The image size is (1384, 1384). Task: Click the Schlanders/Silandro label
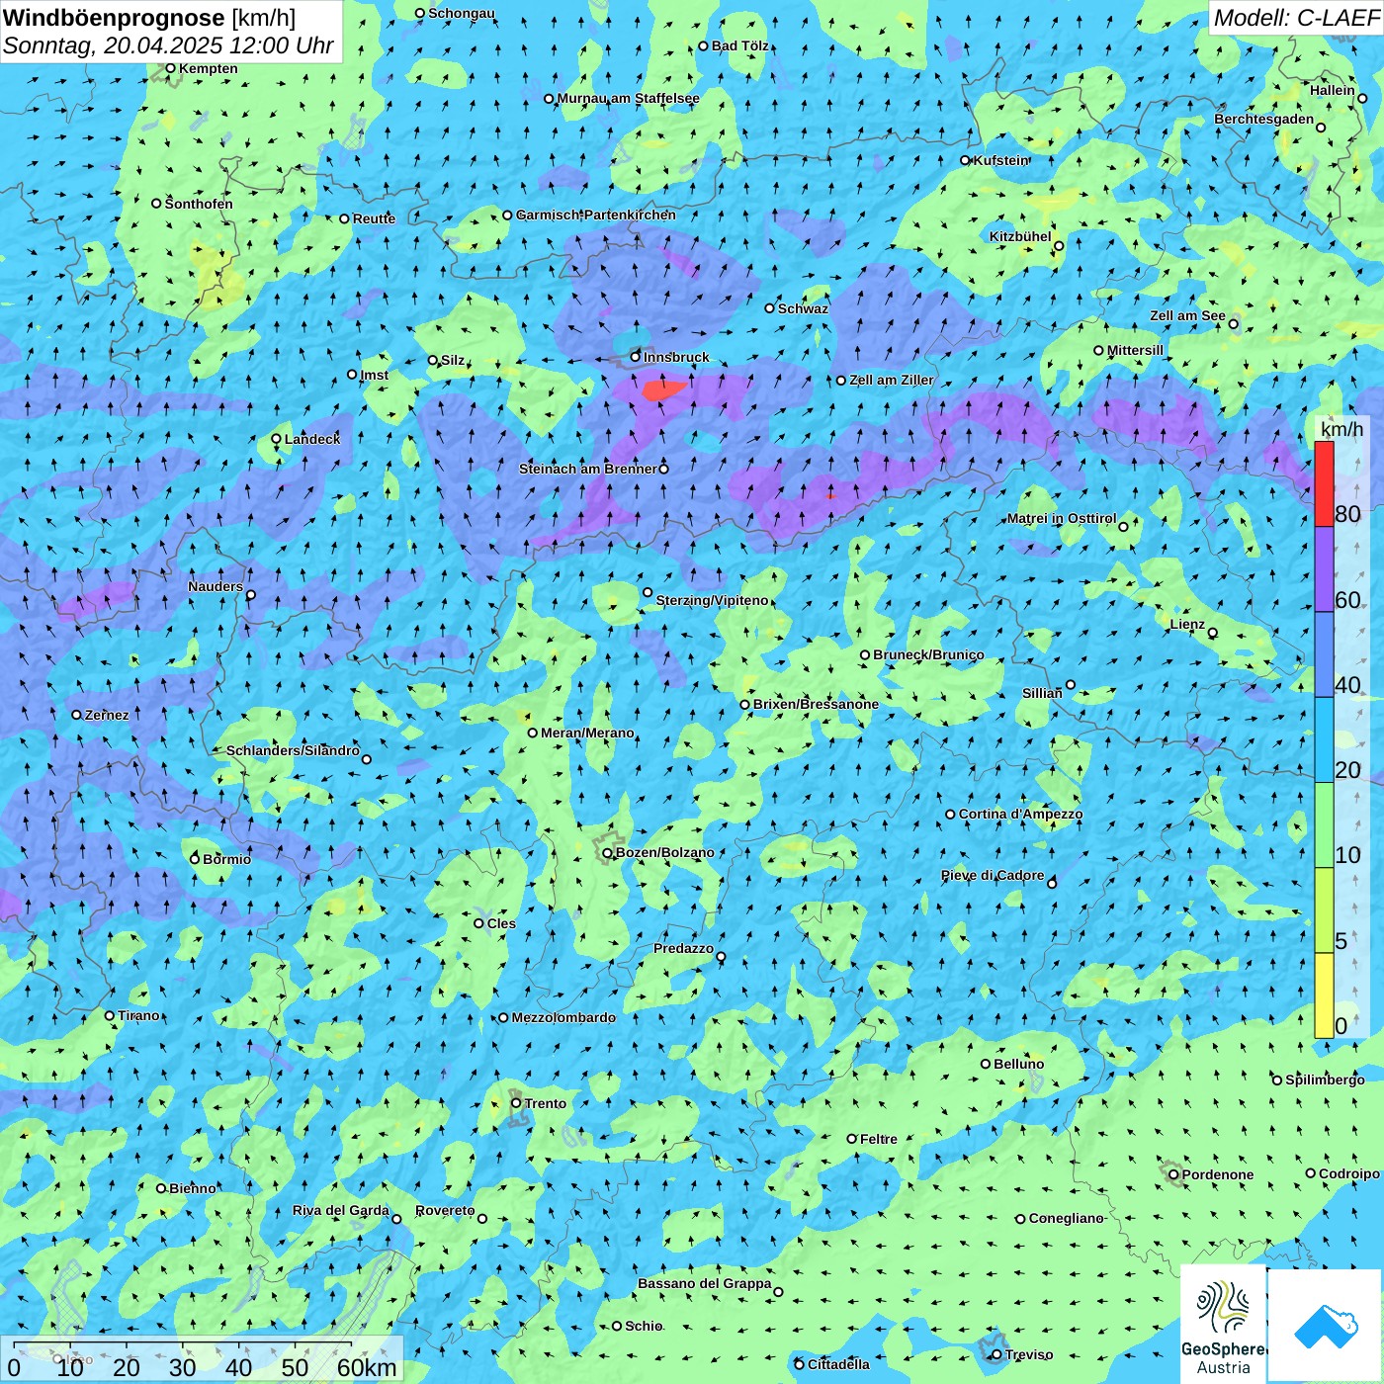pos(293,750)
